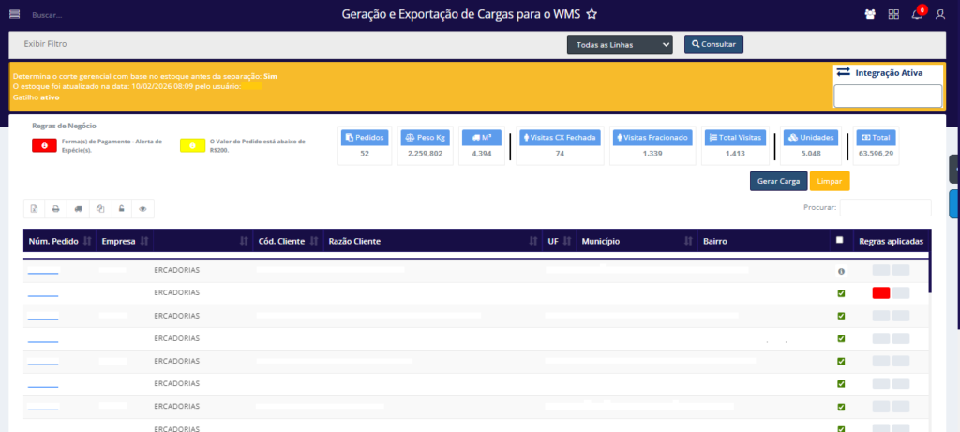Open the hamburger menu at top left

pyautogui.click(x=14, y=13)
